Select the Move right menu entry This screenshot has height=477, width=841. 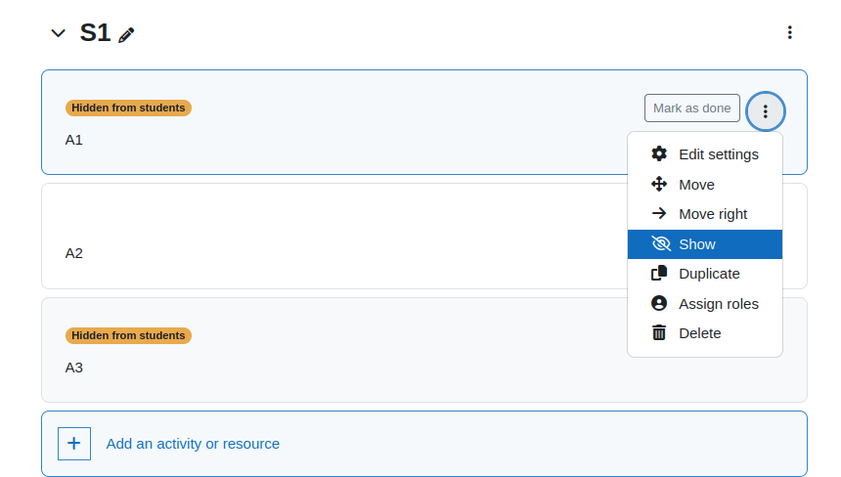pos(705,214)
